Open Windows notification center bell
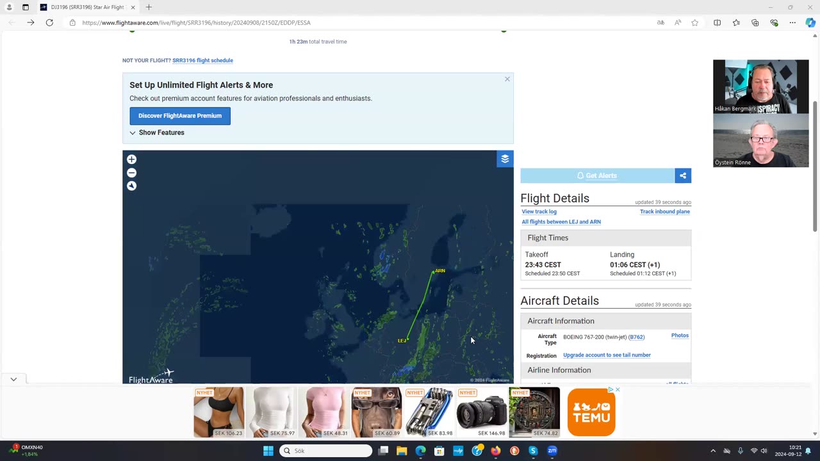Screen dimensions: 820x461 tap(808, 451)
